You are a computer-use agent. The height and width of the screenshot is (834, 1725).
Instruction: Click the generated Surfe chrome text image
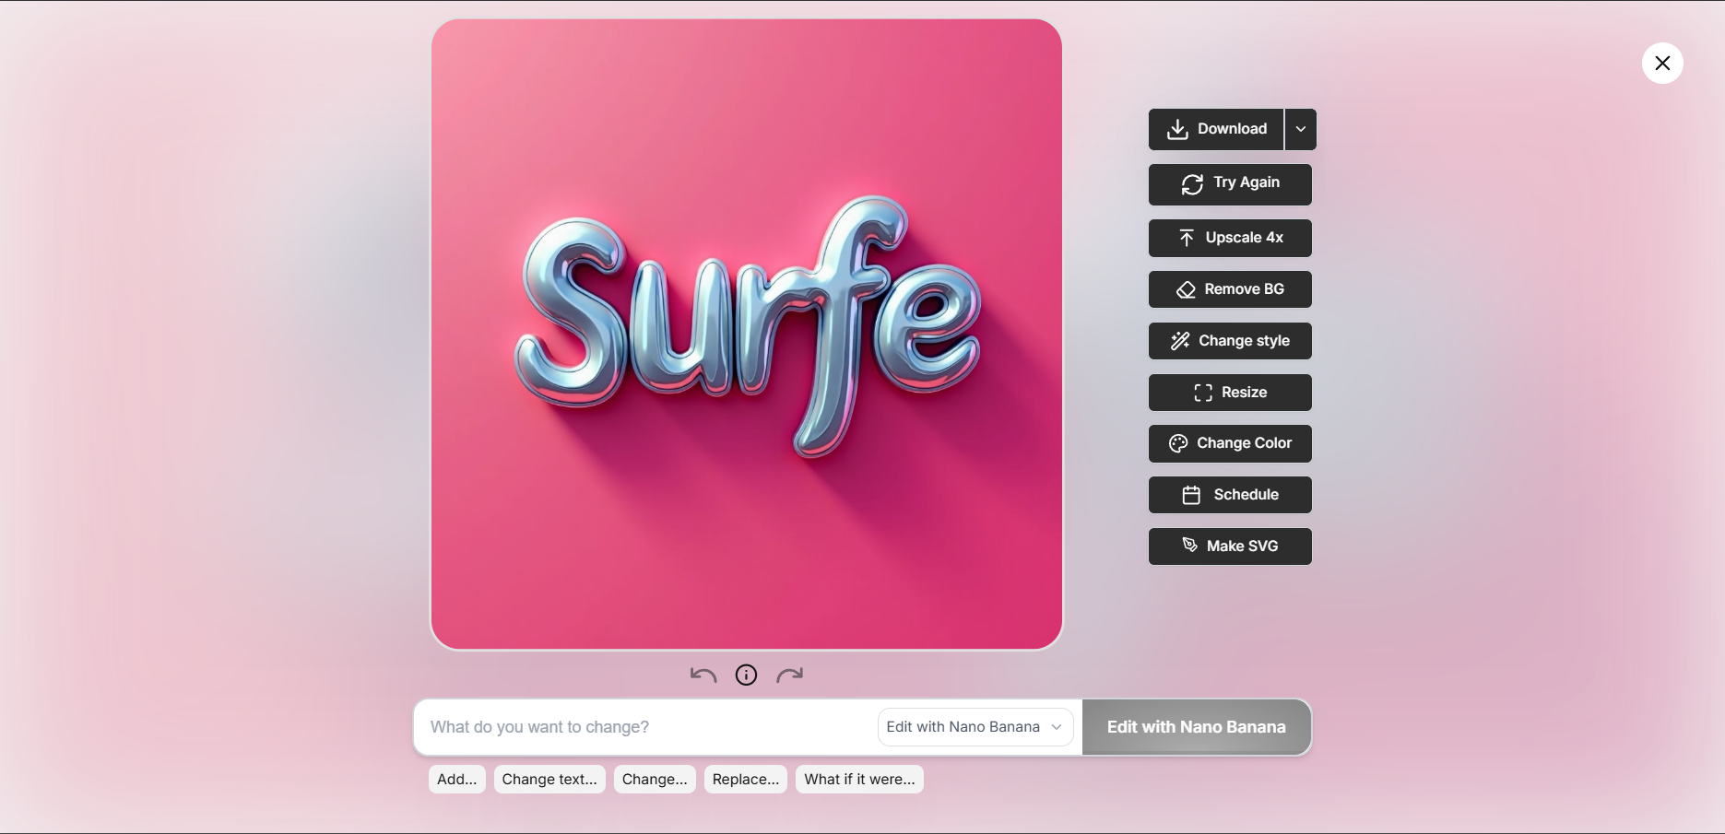coord(747,335)
